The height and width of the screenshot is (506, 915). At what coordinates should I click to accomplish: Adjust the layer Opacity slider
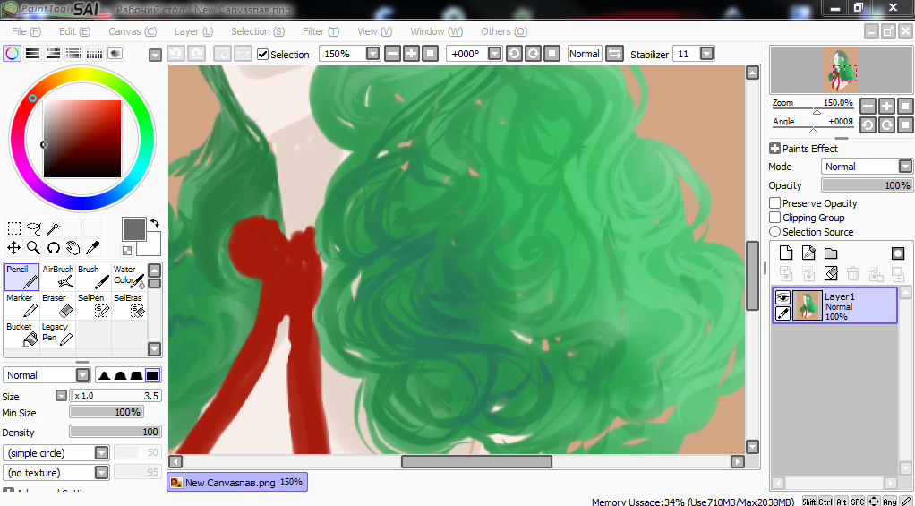867,185
